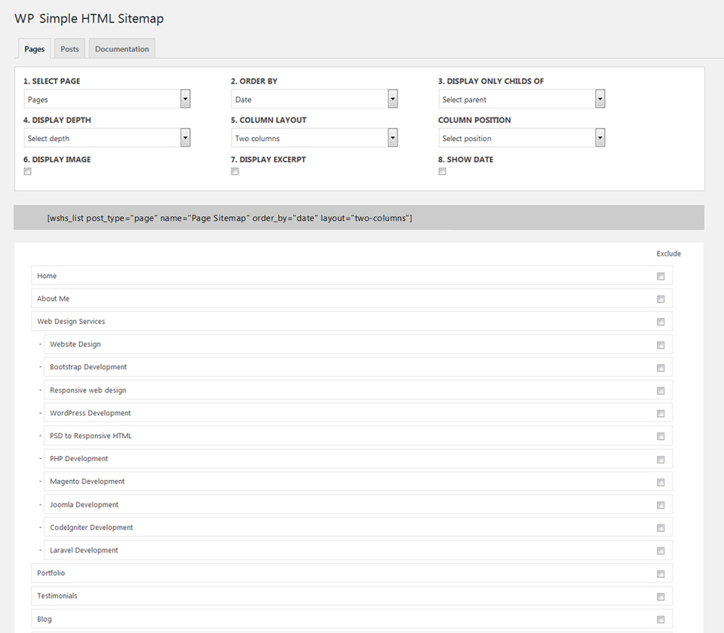Enable the Display Image checkbox

pos(28,172)
